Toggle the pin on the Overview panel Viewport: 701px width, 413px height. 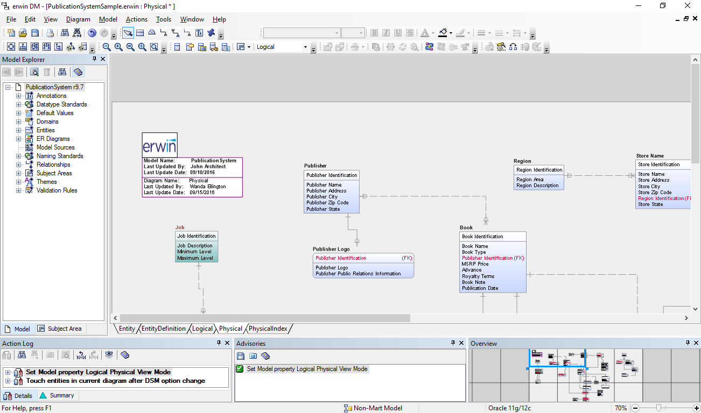click(x=688, y=343)
